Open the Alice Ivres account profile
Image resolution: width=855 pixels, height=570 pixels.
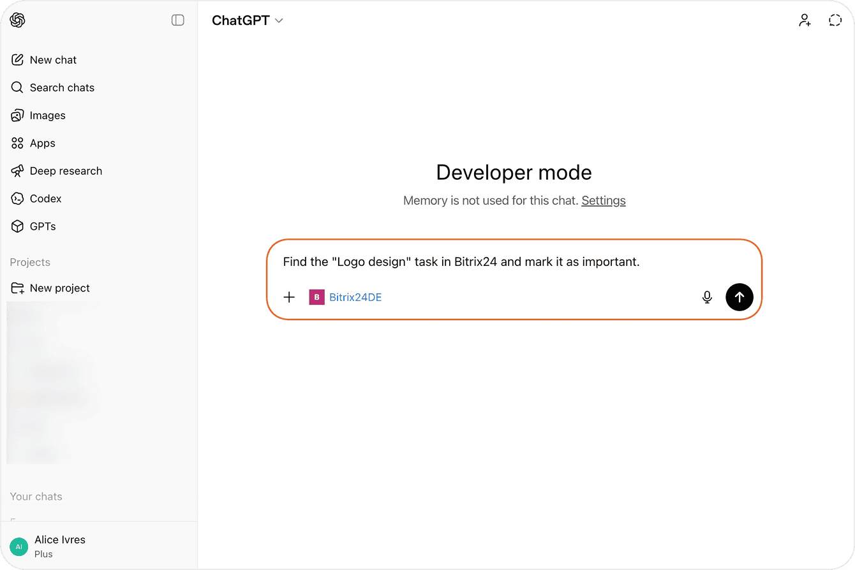pos(59,545)
